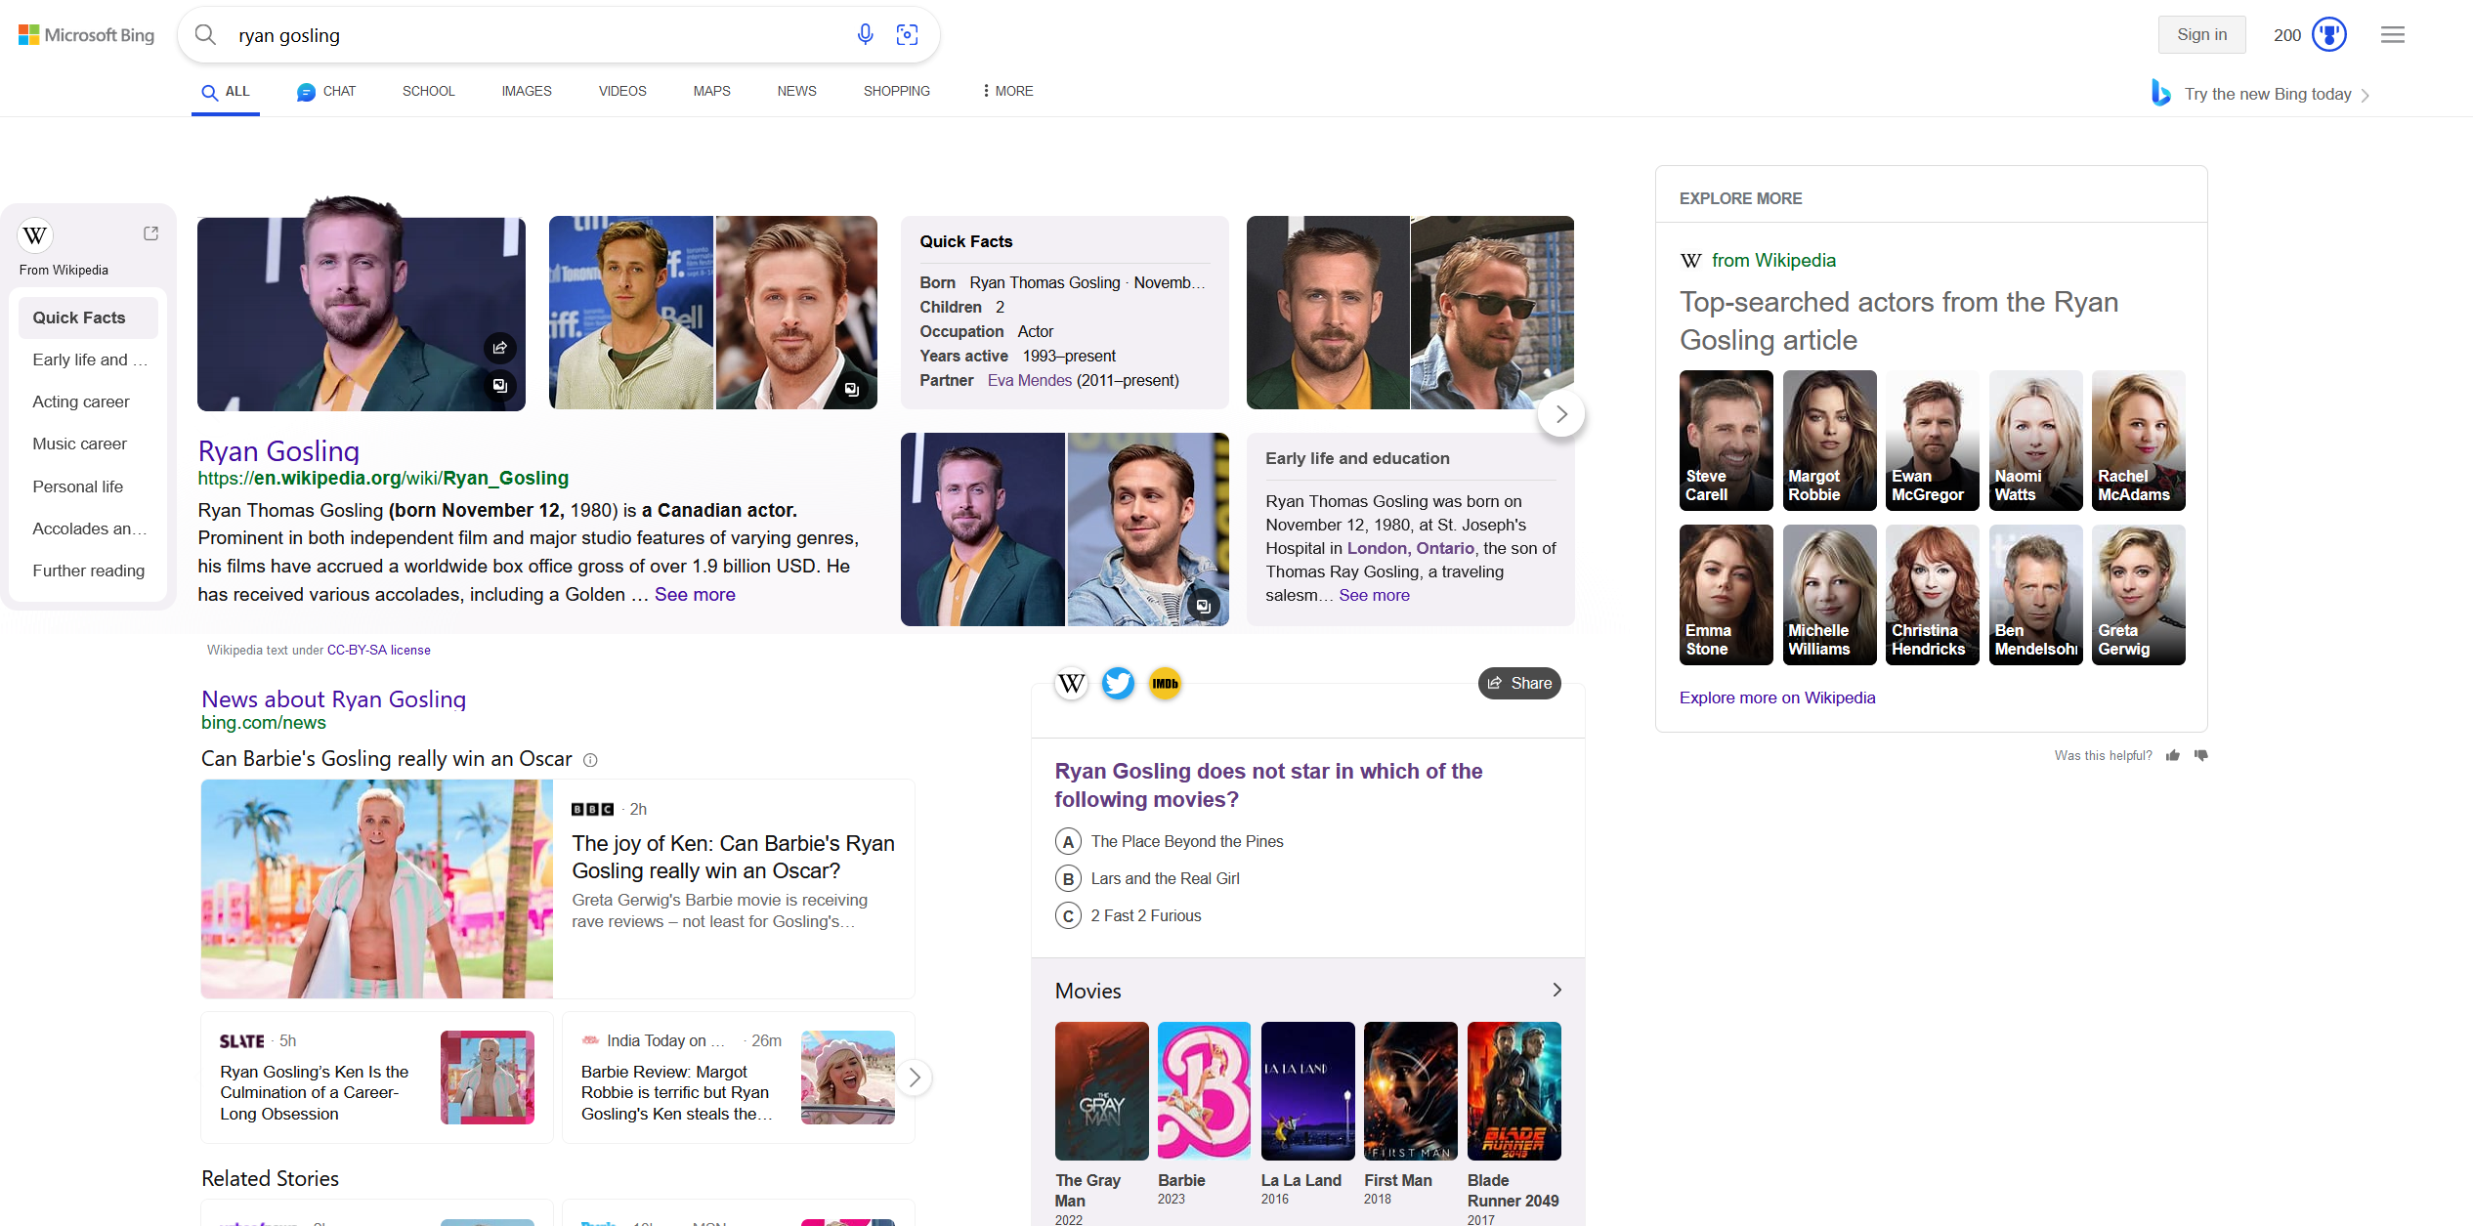Show next images in Wikipedia carousel
This screenshot has height=1226, width=2473.
1560,414
